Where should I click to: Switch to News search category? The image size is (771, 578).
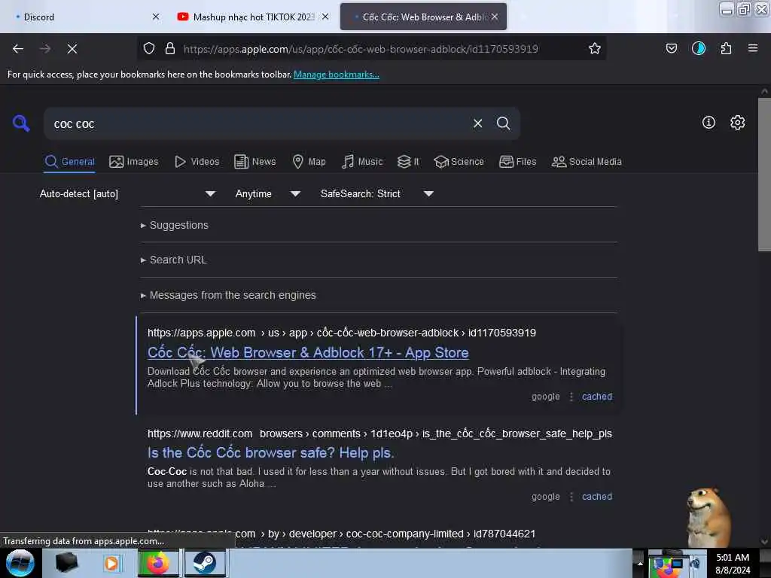click(x=254, y=162)
